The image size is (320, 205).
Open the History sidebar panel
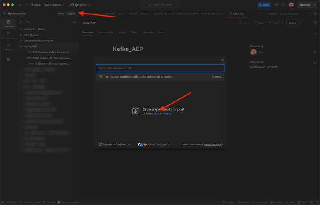9,47
